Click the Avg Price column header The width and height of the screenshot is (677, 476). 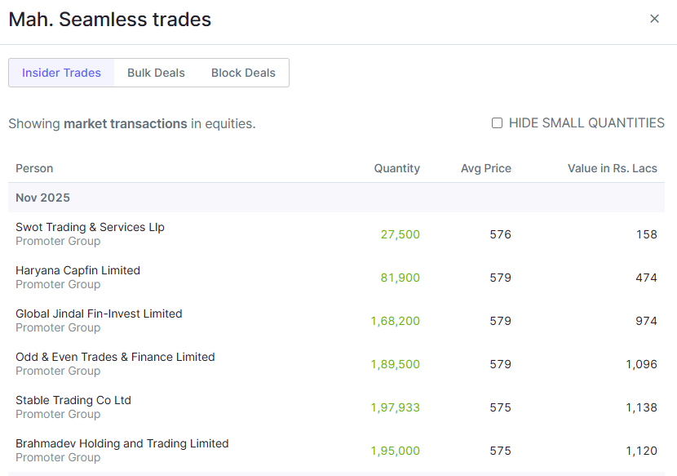(485, 168)
